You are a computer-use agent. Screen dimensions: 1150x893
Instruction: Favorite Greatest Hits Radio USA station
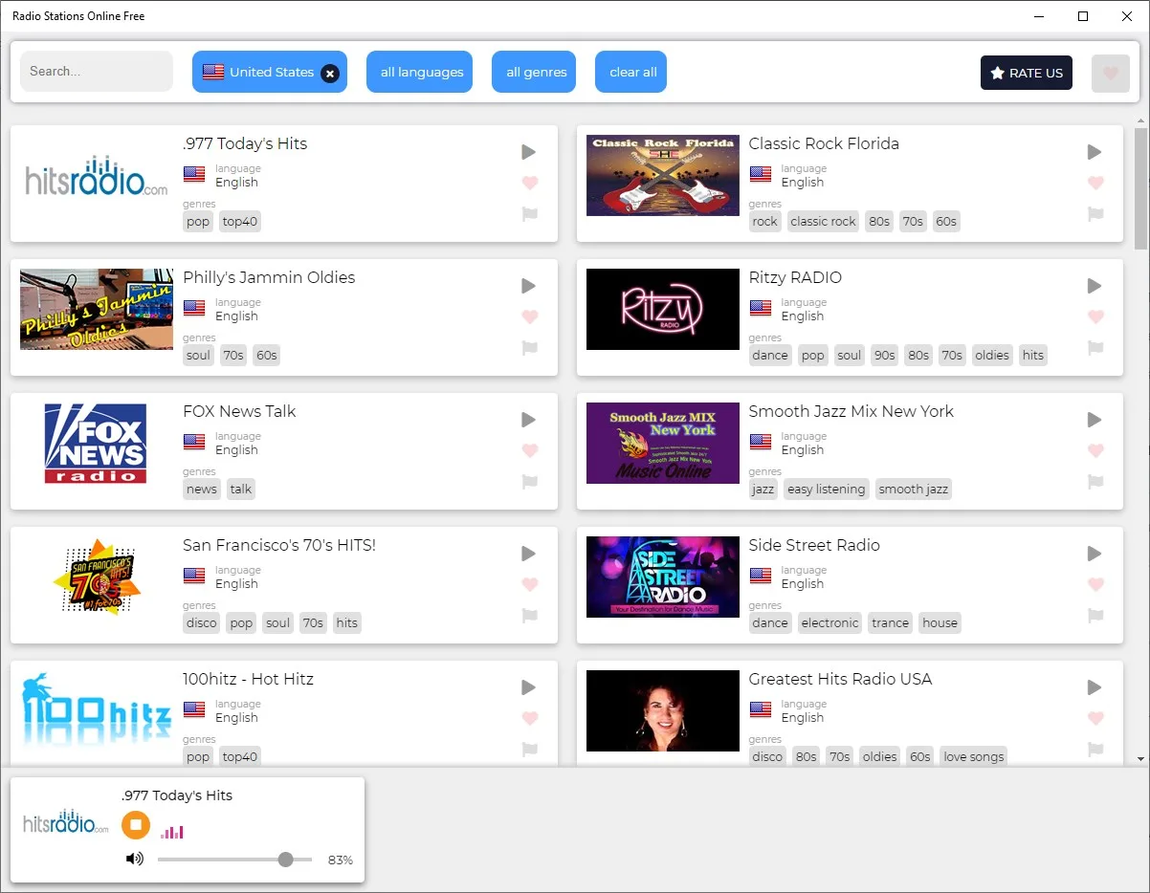[1095, 718]
